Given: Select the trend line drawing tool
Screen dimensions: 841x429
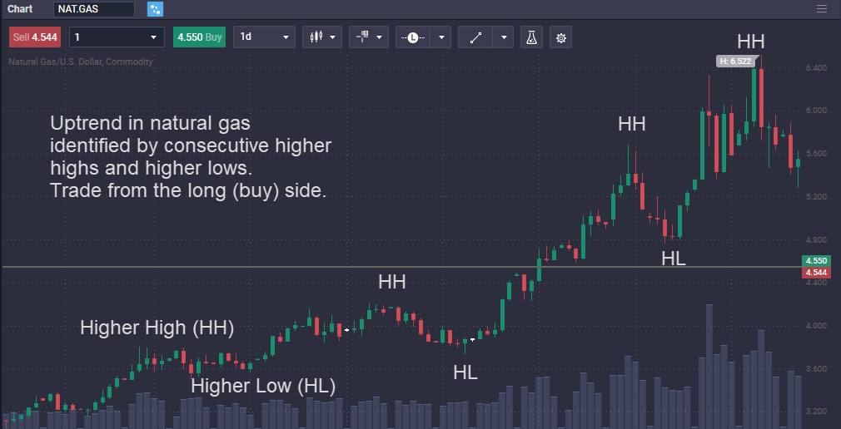Looking at the screenshot, I should [475, 37].
